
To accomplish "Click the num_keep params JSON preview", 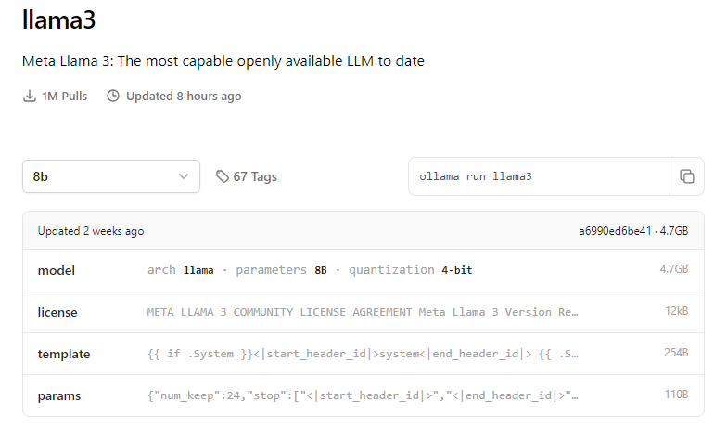I will coord(363,395).
